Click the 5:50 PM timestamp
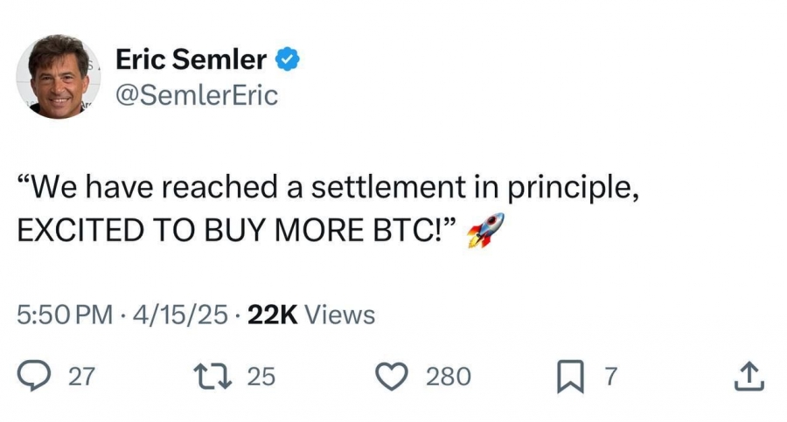Screen dimensions: 787x422 65,315
